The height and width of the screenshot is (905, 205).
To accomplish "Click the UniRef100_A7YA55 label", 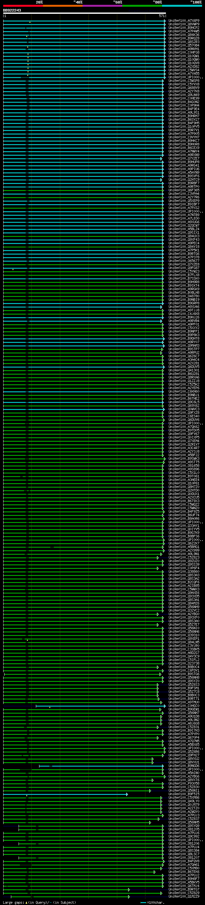I will tap(184, 74).
